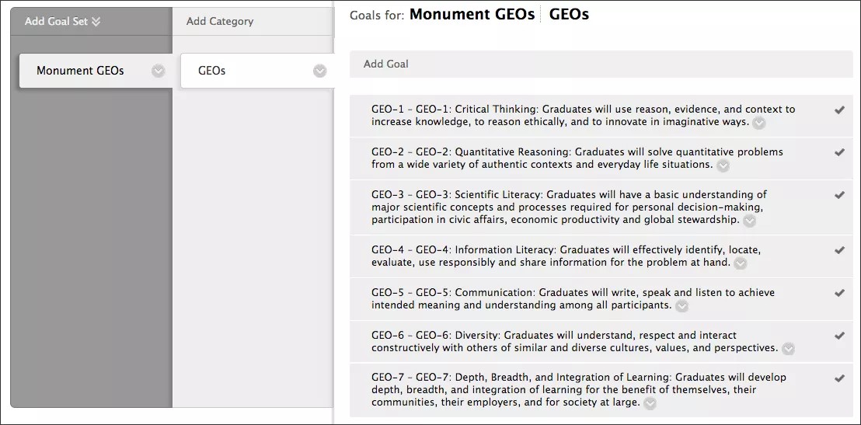Select the GEOs category

(x=212, y=71)
